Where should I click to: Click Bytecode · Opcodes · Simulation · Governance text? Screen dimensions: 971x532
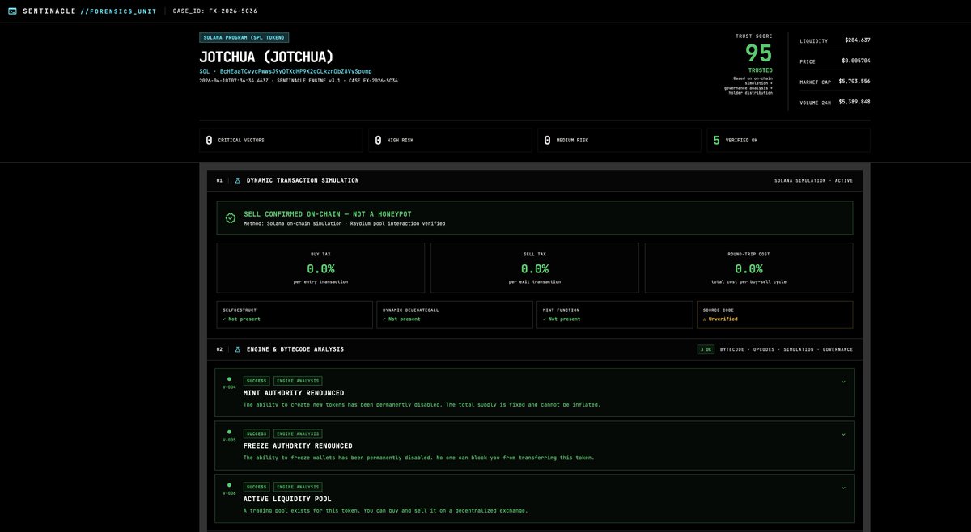tap(787, 349)
